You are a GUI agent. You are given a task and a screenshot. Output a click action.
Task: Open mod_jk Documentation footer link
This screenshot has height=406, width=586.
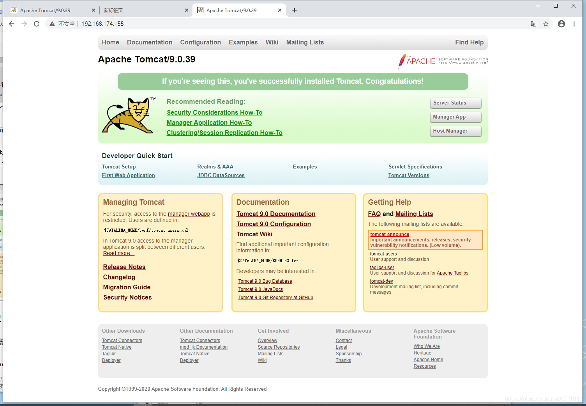[x=203, y=347]
